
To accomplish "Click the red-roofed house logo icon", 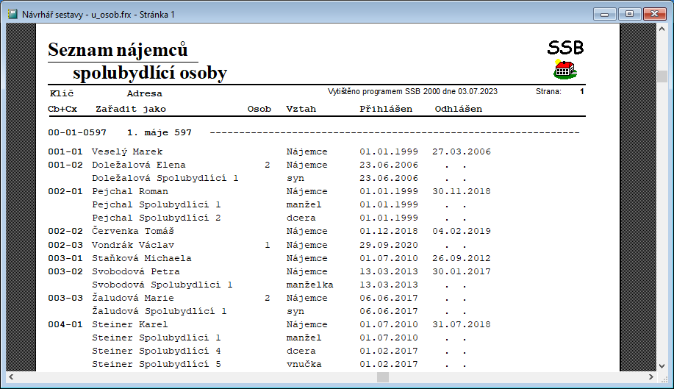I will [564, 70].
